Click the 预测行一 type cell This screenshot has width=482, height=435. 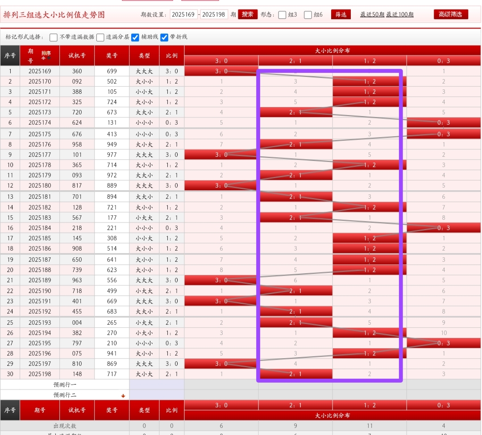tap(144, 385)
